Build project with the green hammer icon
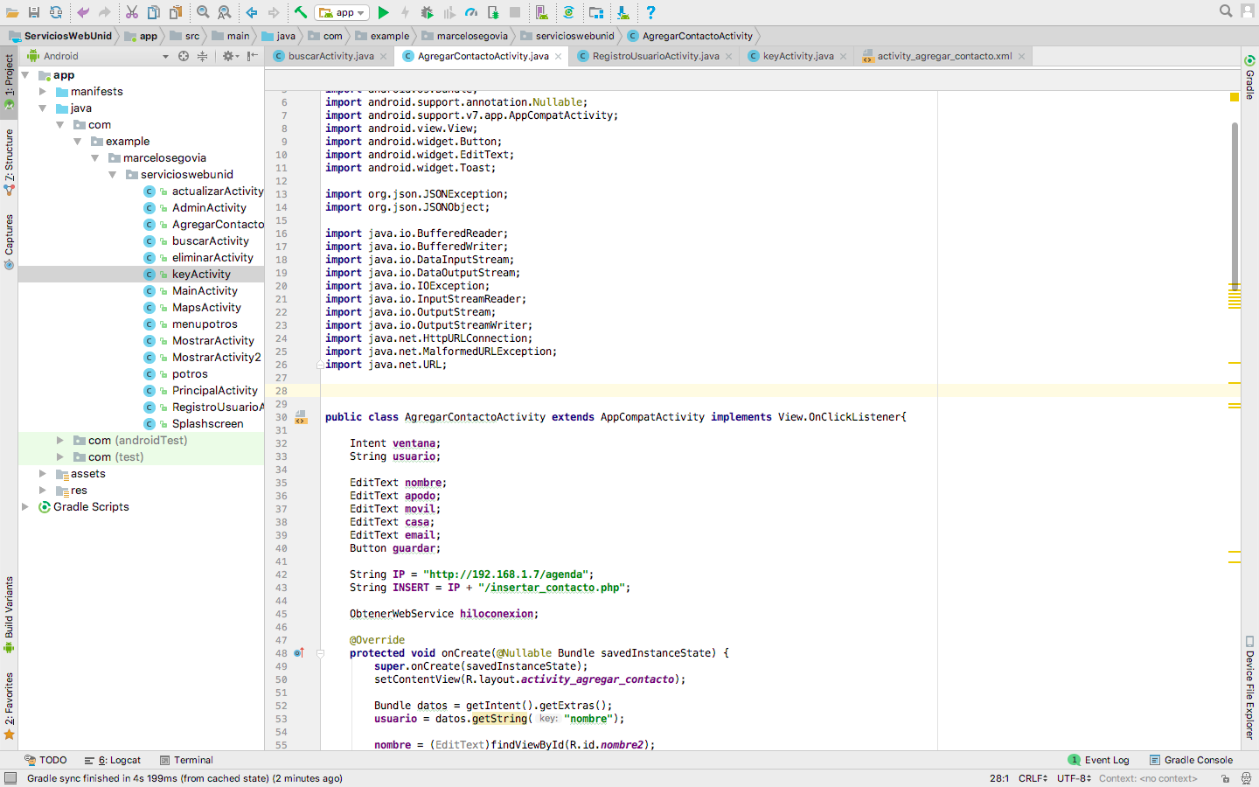The height and width of the screenshot is (787, 1259). 301,12
